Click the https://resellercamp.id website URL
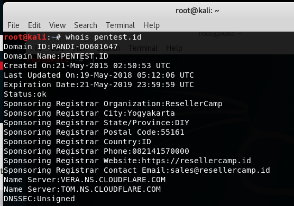 tap(196, 161)
